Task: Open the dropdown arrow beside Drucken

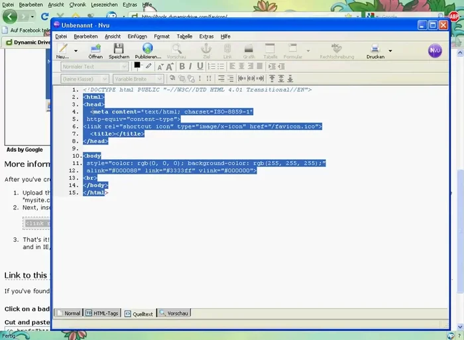Action: (x=390, y=51)
